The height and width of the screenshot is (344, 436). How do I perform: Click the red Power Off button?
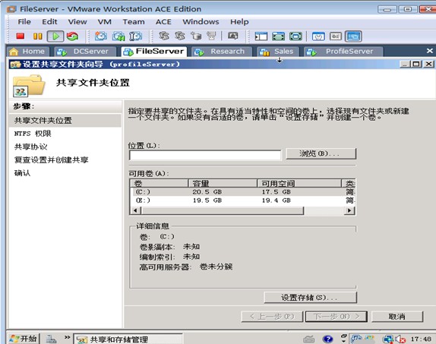point(21,36)
